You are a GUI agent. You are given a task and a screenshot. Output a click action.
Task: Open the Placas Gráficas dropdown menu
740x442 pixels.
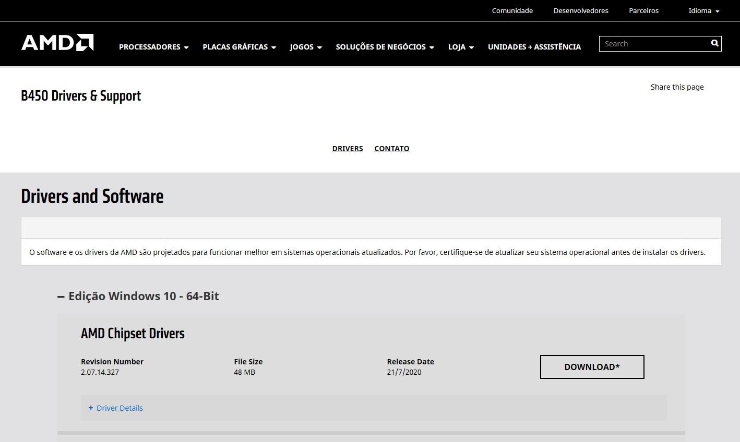pyautogui.click(x=239, y=47)
